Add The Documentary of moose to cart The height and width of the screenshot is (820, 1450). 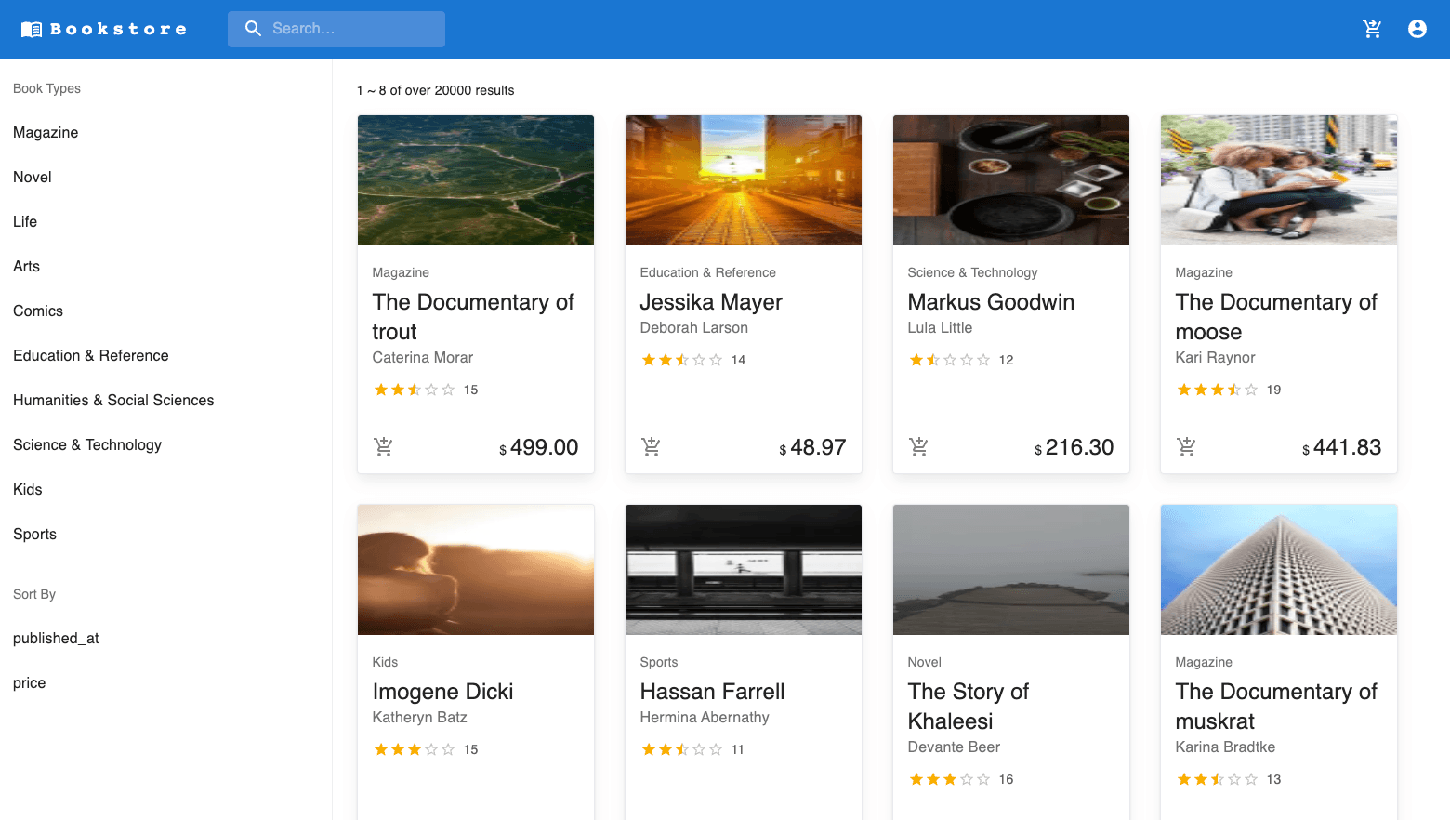point(1186,447)
